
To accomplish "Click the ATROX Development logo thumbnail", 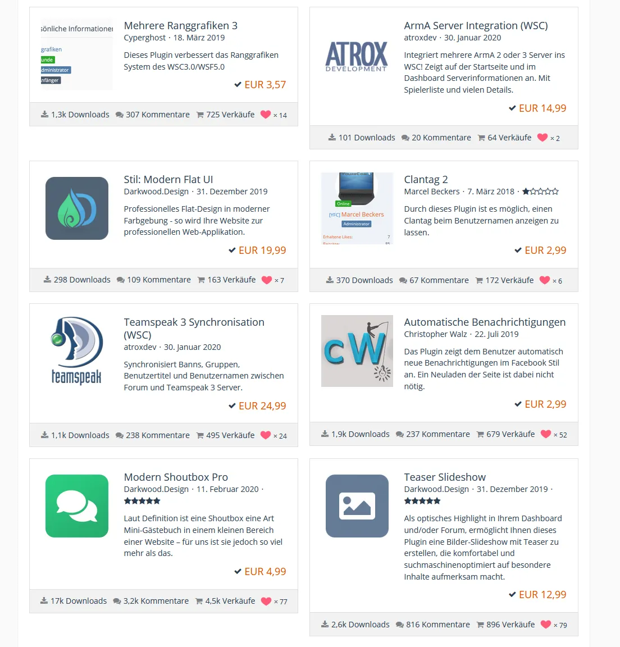I will coord(357,56).
